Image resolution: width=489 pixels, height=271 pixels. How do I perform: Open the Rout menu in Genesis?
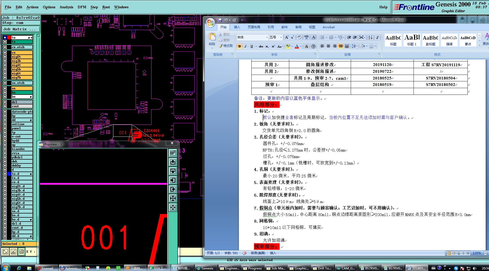106,7
